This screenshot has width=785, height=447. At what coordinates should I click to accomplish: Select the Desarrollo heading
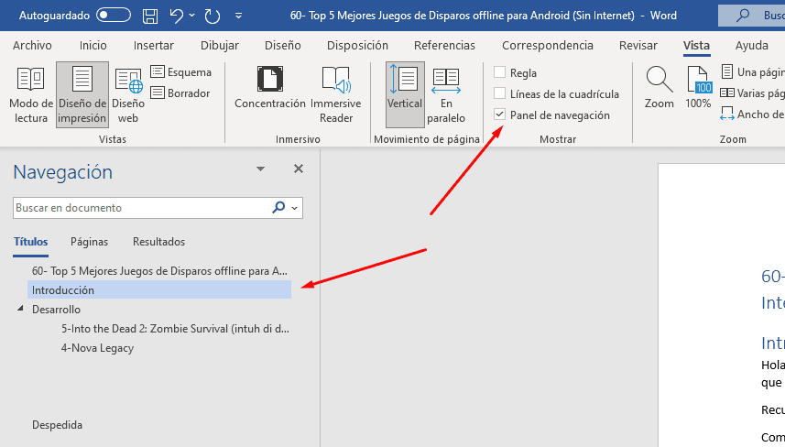coord(56,310)
